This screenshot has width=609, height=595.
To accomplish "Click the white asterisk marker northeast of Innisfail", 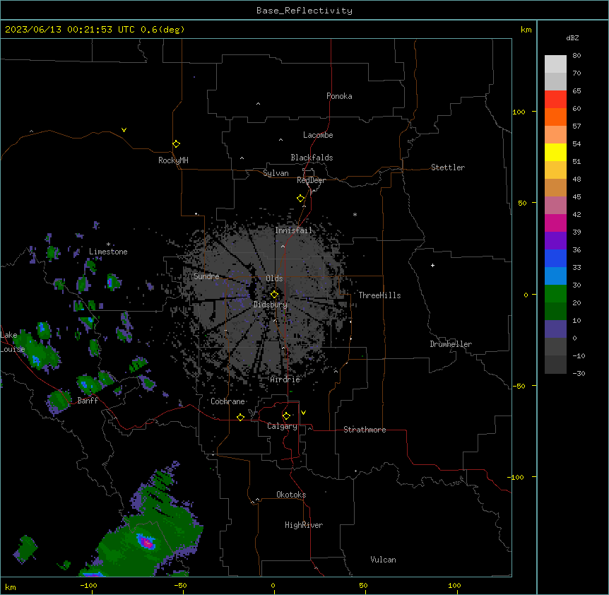I will pos(355,214).
